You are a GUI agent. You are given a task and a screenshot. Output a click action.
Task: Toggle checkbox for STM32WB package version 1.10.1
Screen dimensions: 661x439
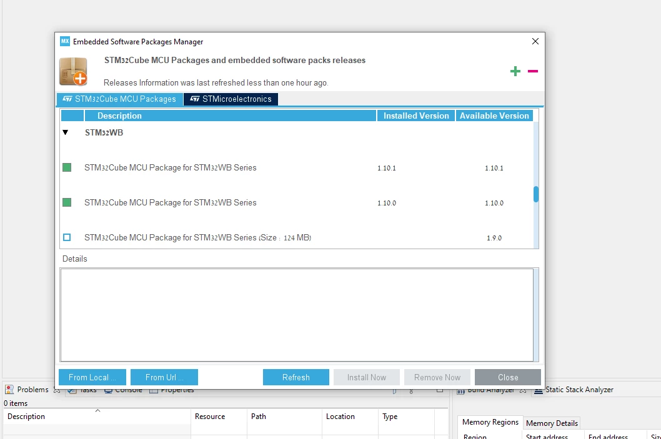point(67,168)
